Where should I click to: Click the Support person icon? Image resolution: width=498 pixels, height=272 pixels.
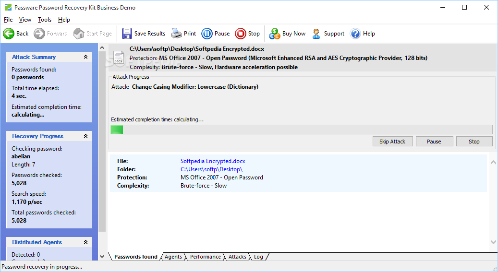316,33
